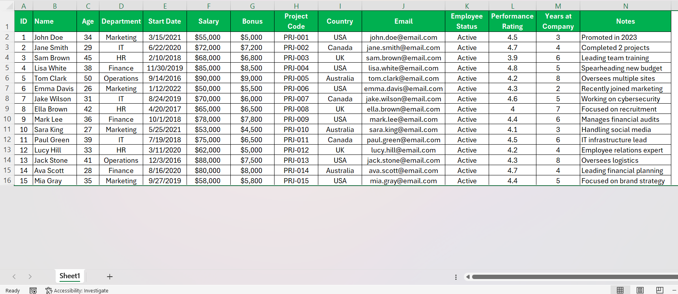Select the start date 12/3/2016
Image resolution: width=678 pixels, height=294 pixels.
pyautogui.click(x=165, y=160)
